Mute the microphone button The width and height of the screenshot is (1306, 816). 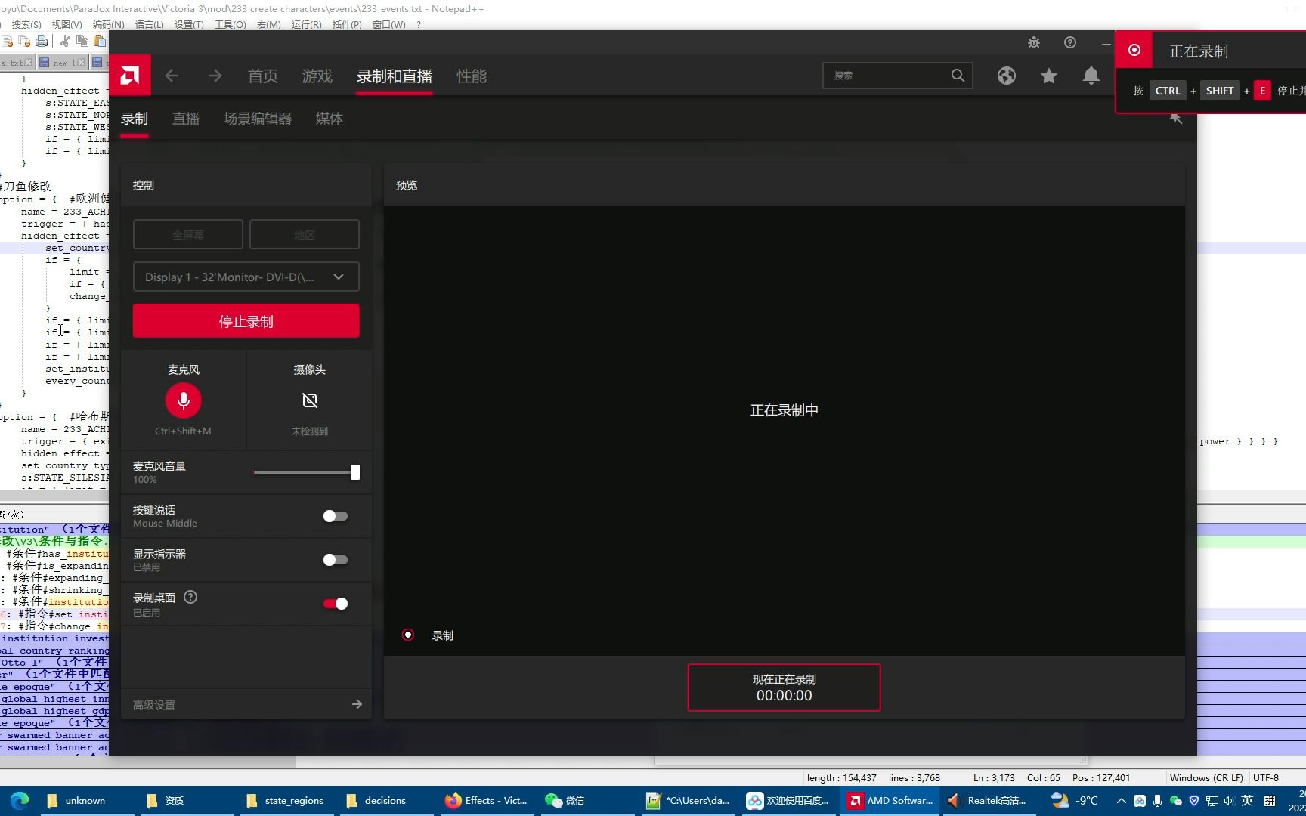[183, 400]
